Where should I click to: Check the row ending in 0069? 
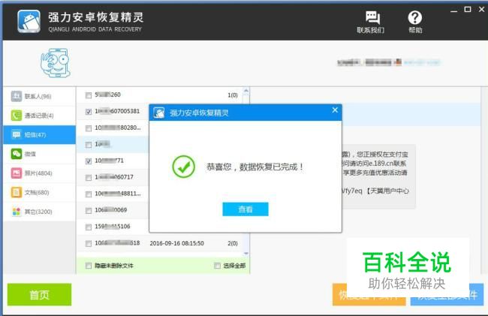[x=89, y=211]
